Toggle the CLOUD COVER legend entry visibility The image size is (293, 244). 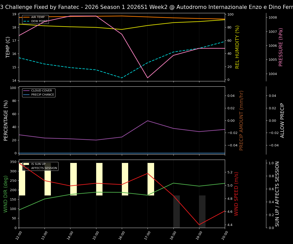pos(42,90)
